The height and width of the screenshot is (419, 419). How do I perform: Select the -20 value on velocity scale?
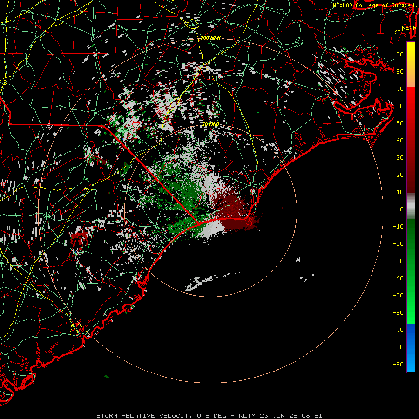pos(398,243)
